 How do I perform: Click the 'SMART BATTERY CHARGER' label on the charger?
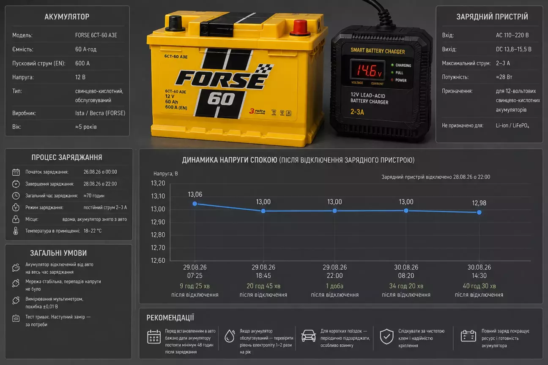tap(378, 51)
